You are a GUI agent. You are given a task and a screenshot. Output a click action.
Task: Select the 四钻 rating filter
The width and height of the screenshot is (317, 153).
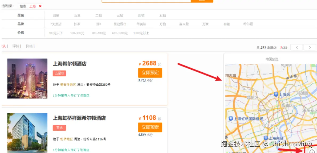[141, 15]
